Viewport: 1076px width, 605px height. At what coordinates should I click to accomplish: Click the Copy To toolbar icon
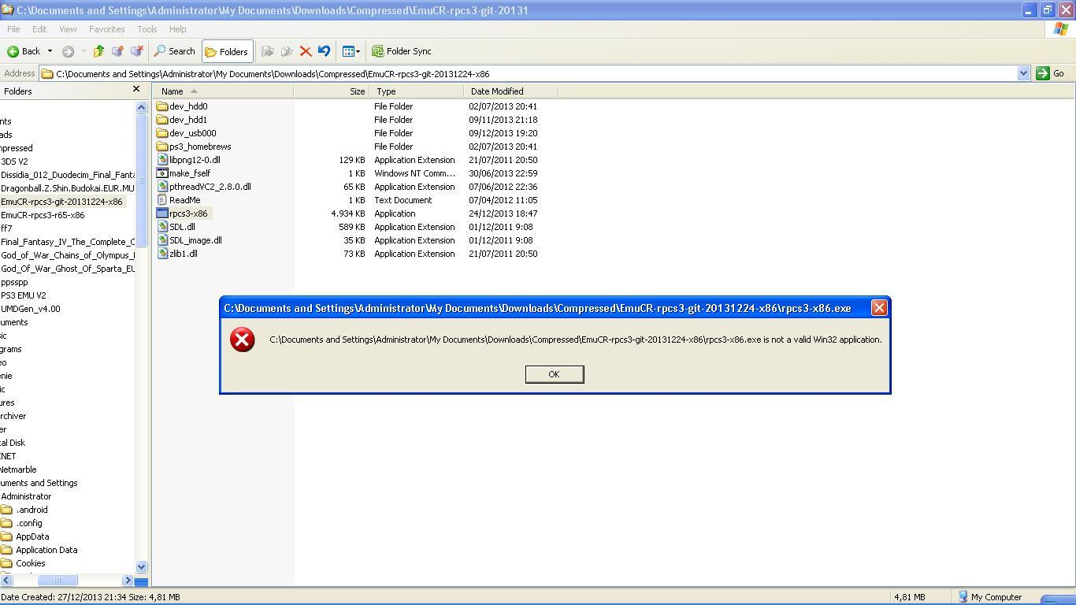[287, 51]
